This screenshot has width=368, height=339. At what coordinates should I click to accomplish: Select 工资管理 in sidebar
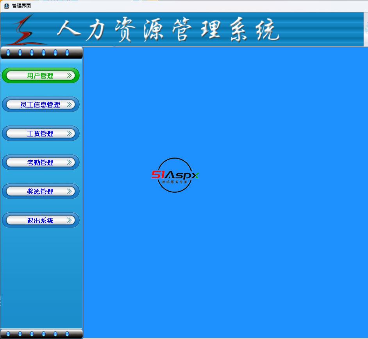point(41,133)
